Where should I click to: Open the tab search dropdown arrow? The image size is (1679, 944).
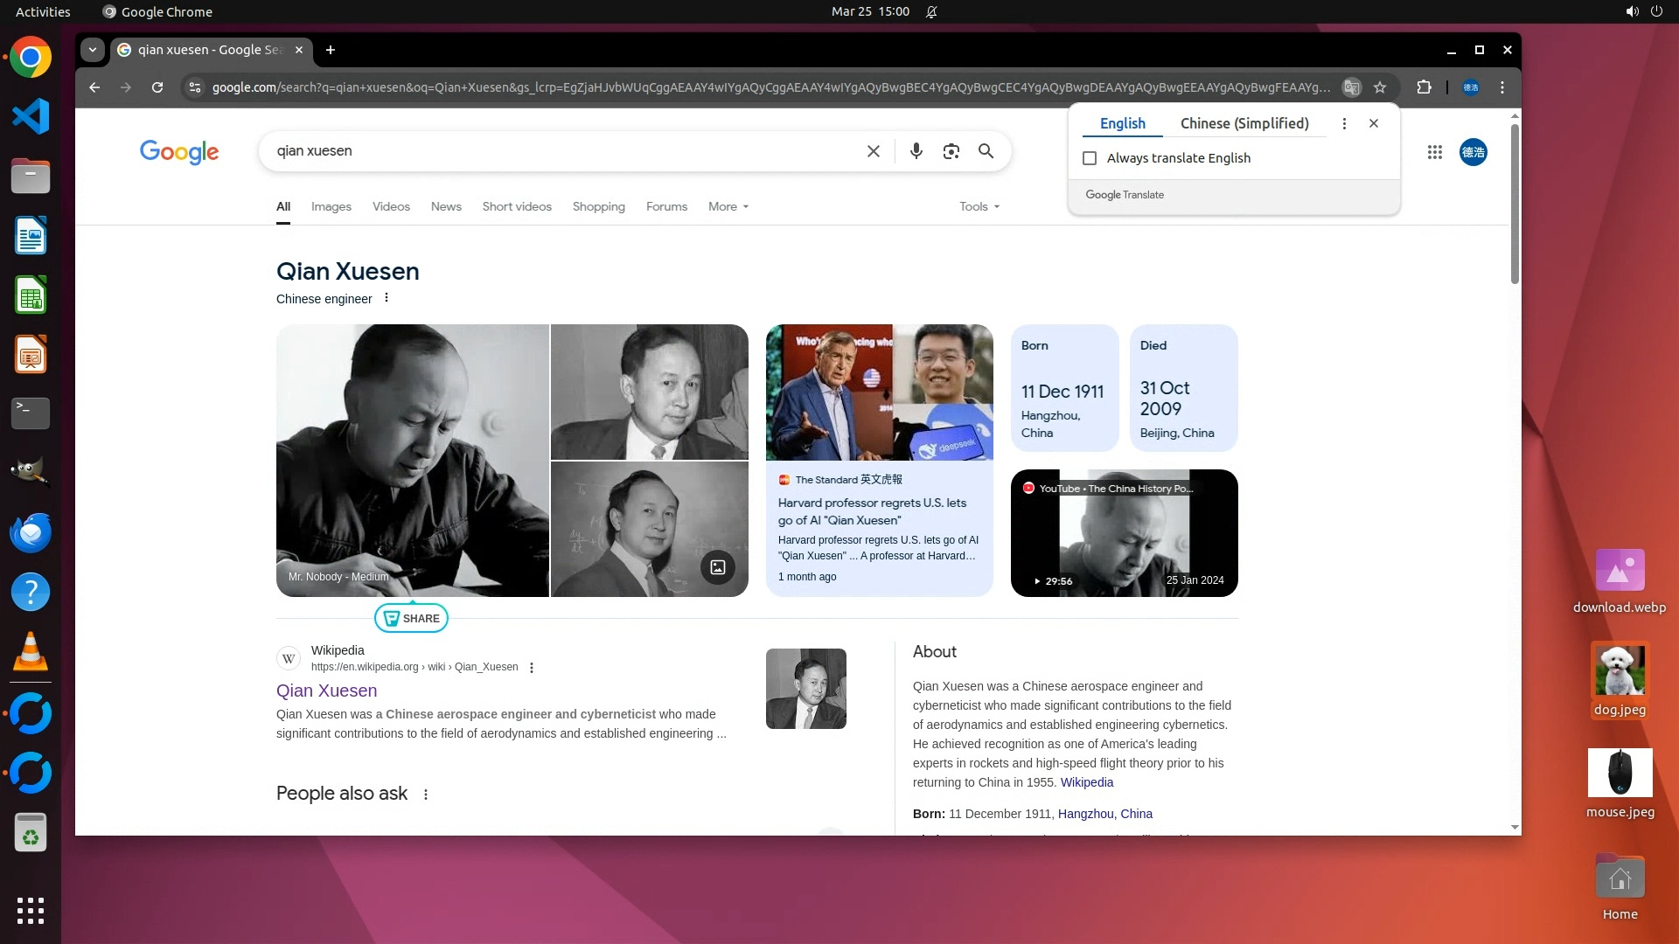tap(93, 50)
